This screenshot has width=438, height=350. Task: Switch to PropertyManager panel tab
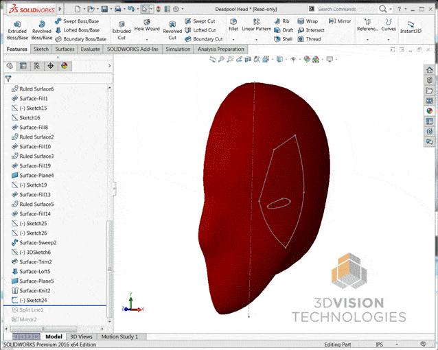pyautogui.click(x=23, y=66)
